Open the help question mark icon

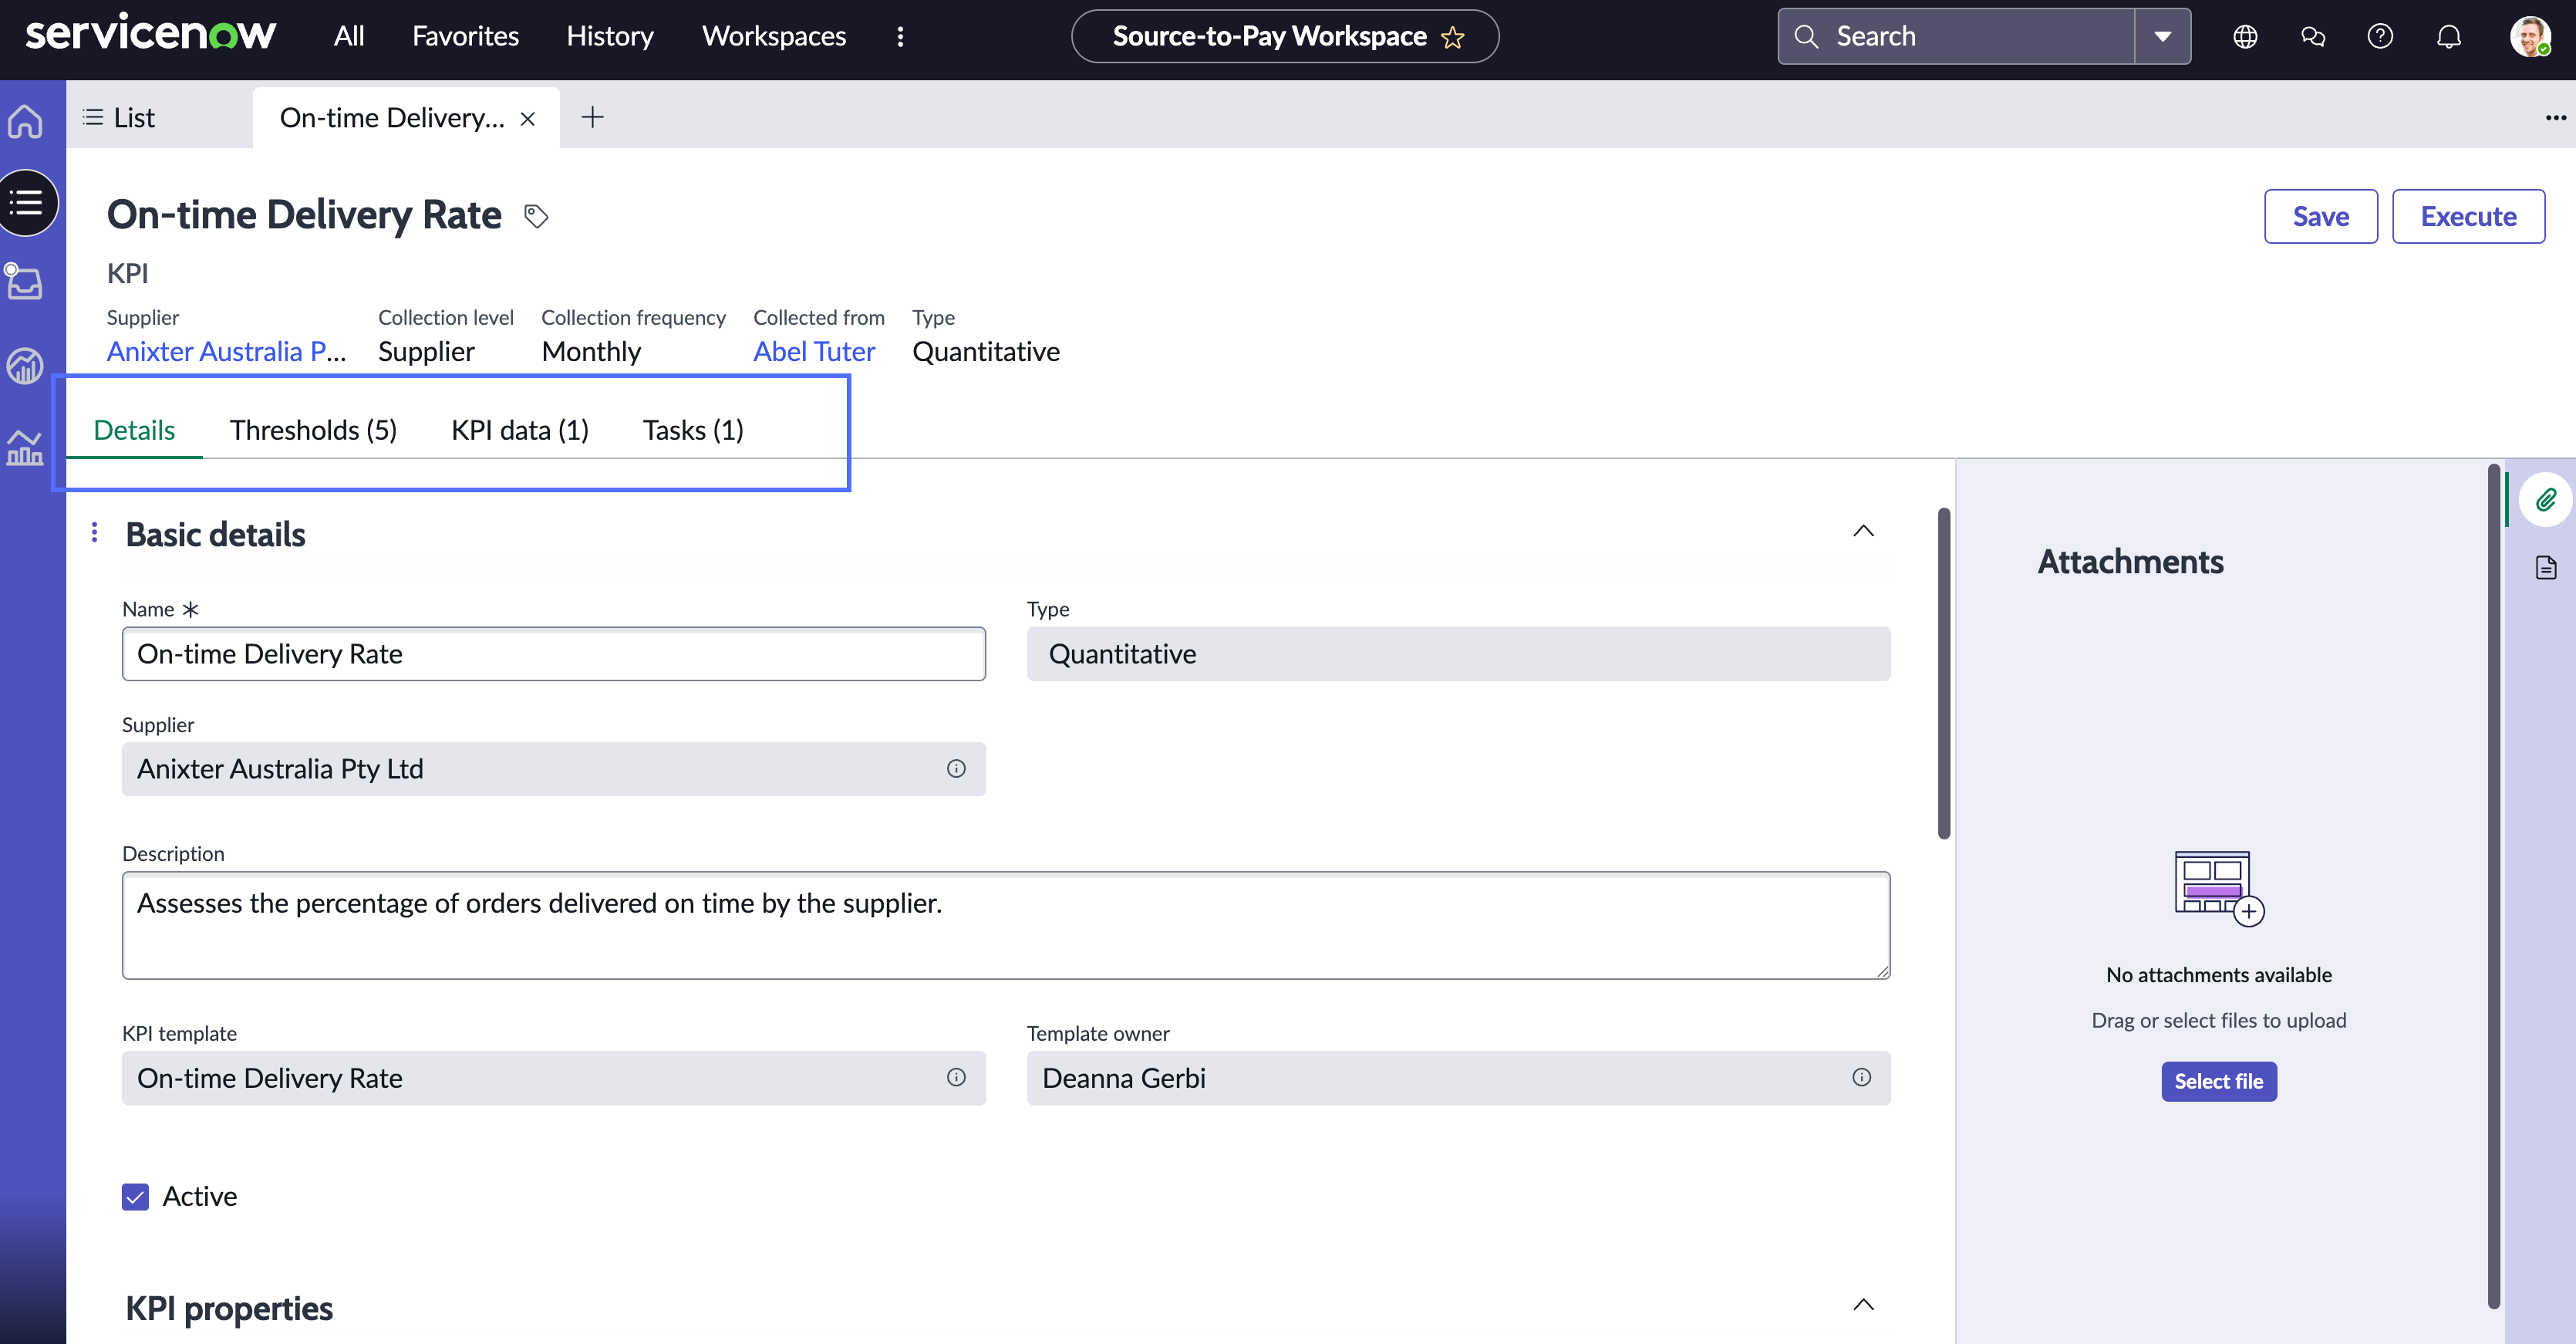tap(2380, 37)
